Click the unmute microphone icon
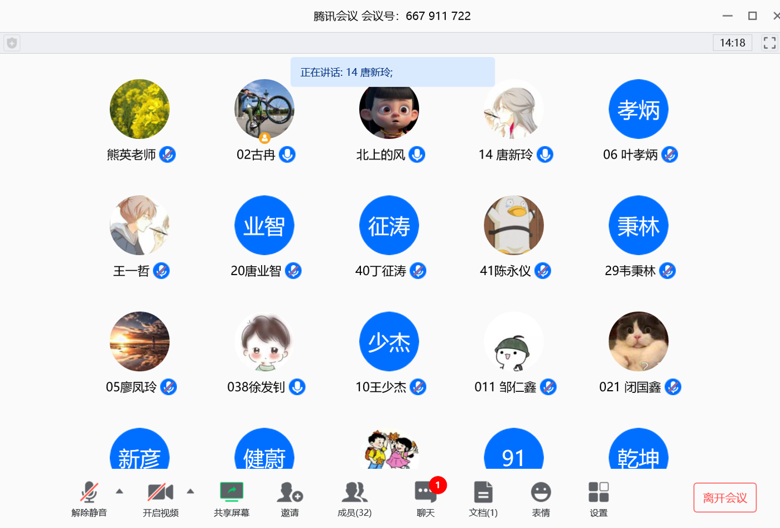 (x=89, y=493)
